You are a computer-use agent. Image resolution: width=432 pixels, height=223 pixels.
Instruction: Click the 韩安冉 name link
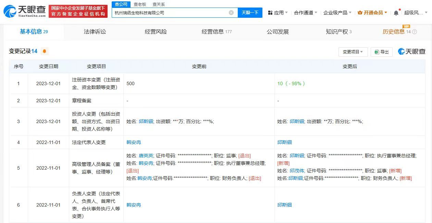click(x=134, y=142)
